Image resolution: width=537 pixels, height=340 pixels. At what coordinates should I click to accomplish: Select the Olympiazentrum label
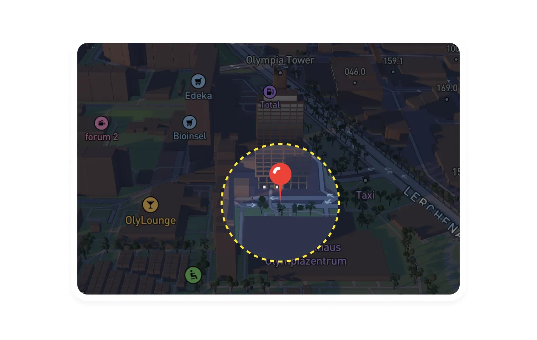306,261
